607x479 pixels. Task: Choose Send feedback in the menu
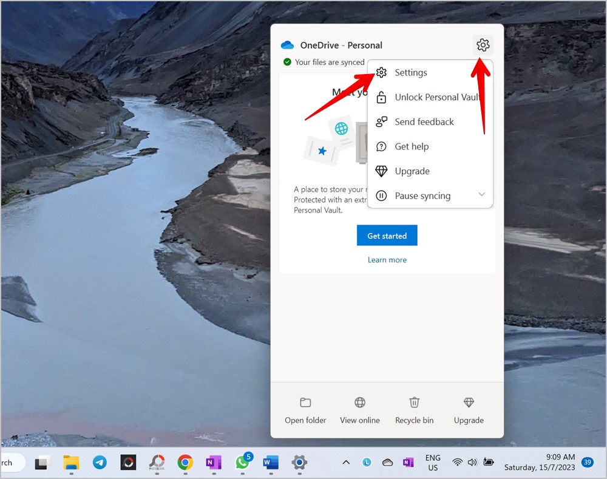point(430,121)
